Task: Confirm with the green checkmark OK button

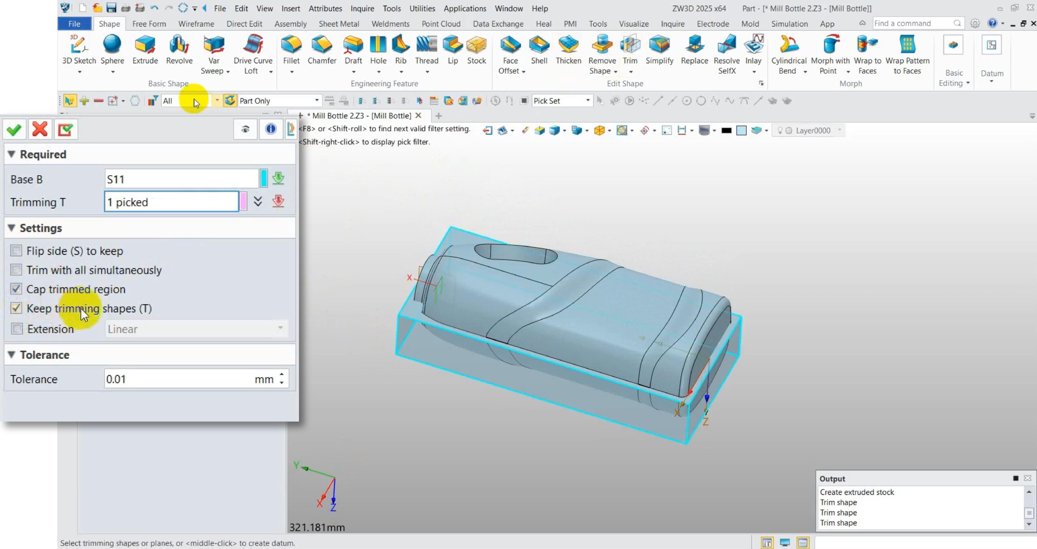Action: 14,130
